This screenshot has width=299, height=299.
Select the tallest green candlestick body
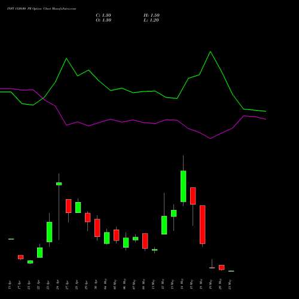184,186
